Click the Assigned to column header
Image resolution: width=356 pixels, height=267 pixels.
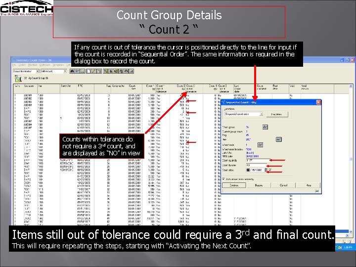click(120, 89)
